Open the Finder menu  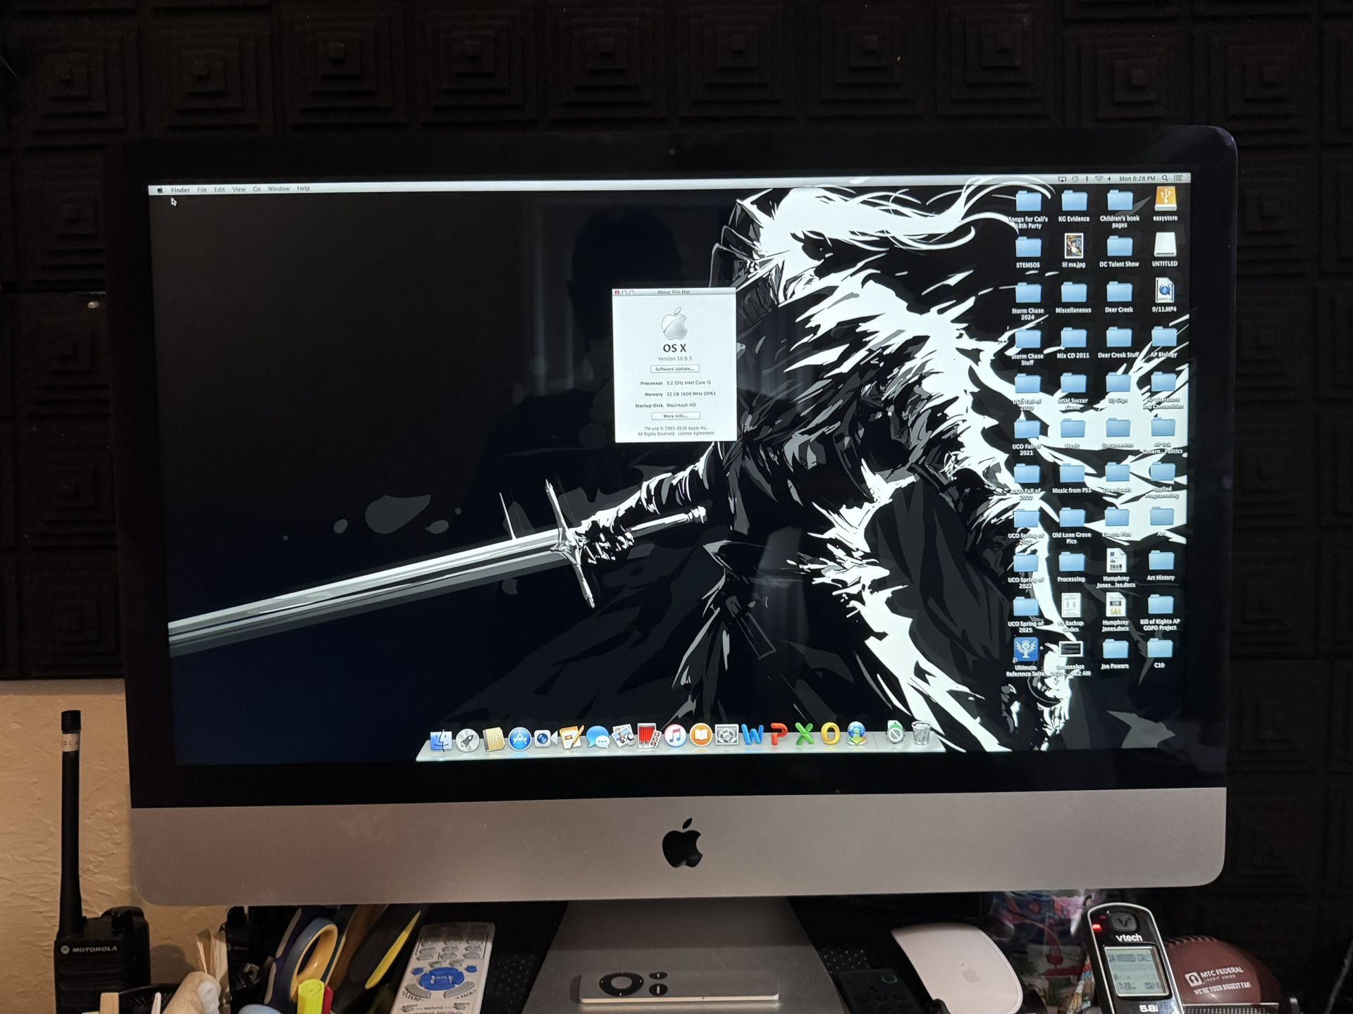pos(180,190)
